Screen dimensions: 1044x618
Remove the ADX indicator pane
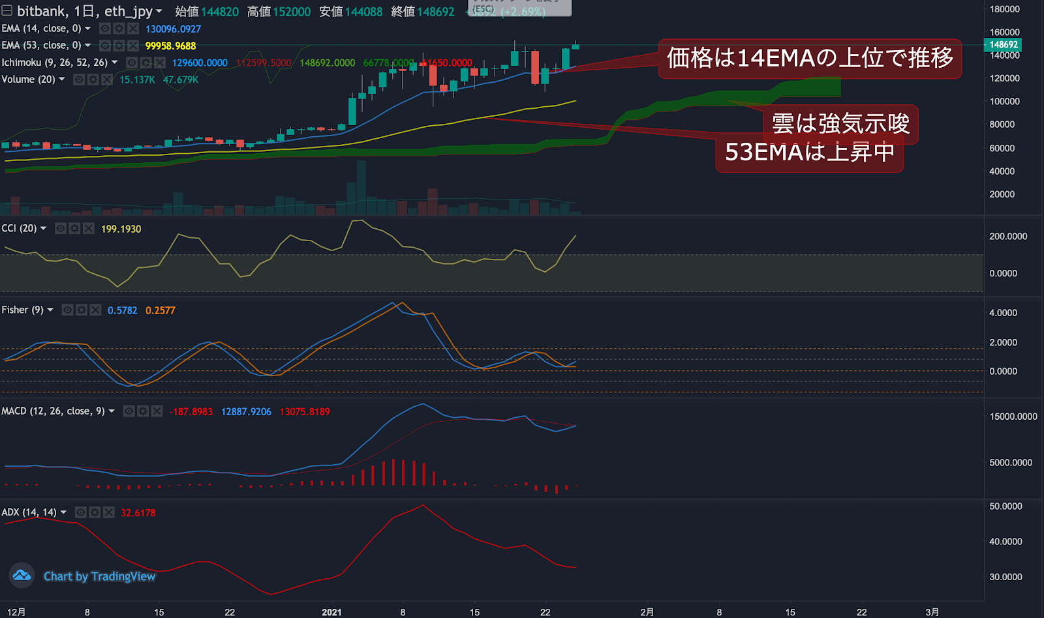point(109,512)
